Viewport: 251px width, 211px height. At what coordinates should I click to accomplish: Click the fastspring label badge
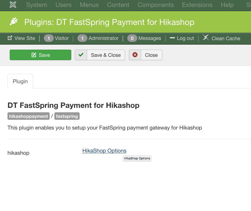click(x=67, y=116)
